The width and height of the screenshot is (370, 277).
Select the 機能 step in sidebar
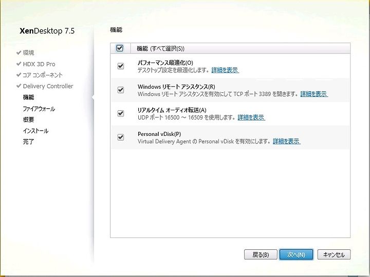point(29,97)
